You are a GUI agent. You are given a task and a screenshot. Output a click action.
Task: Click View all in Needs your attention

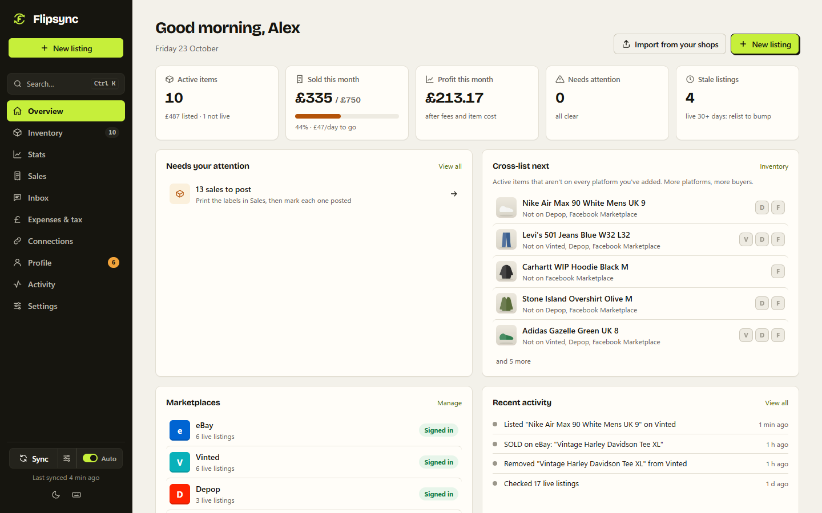pos(450,166)
